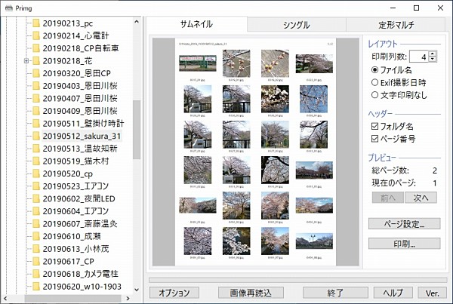Click the folder icon beside 20190403_恩田川桜
The height and width of the screenshot is (304, 453).
[36, 86]
